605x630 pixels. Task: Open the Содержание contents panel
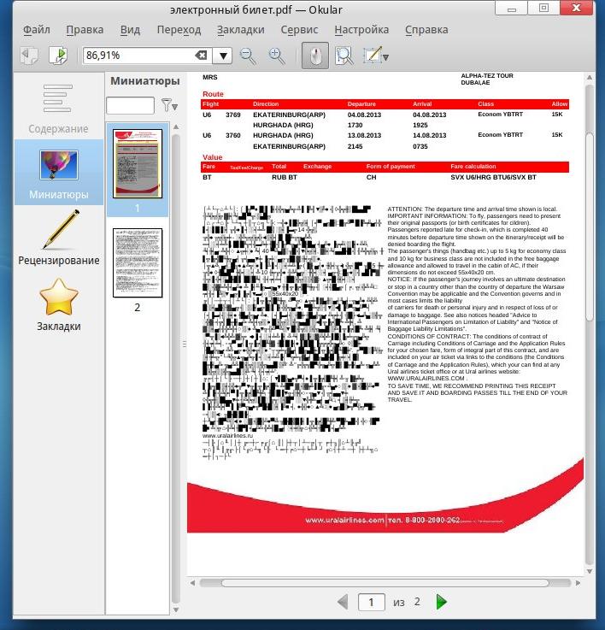tap(58, 108)
